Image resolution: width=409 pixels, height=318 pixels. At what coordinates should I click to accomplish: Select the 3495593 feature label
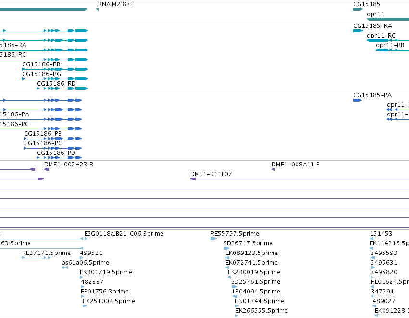click(384, 253)
